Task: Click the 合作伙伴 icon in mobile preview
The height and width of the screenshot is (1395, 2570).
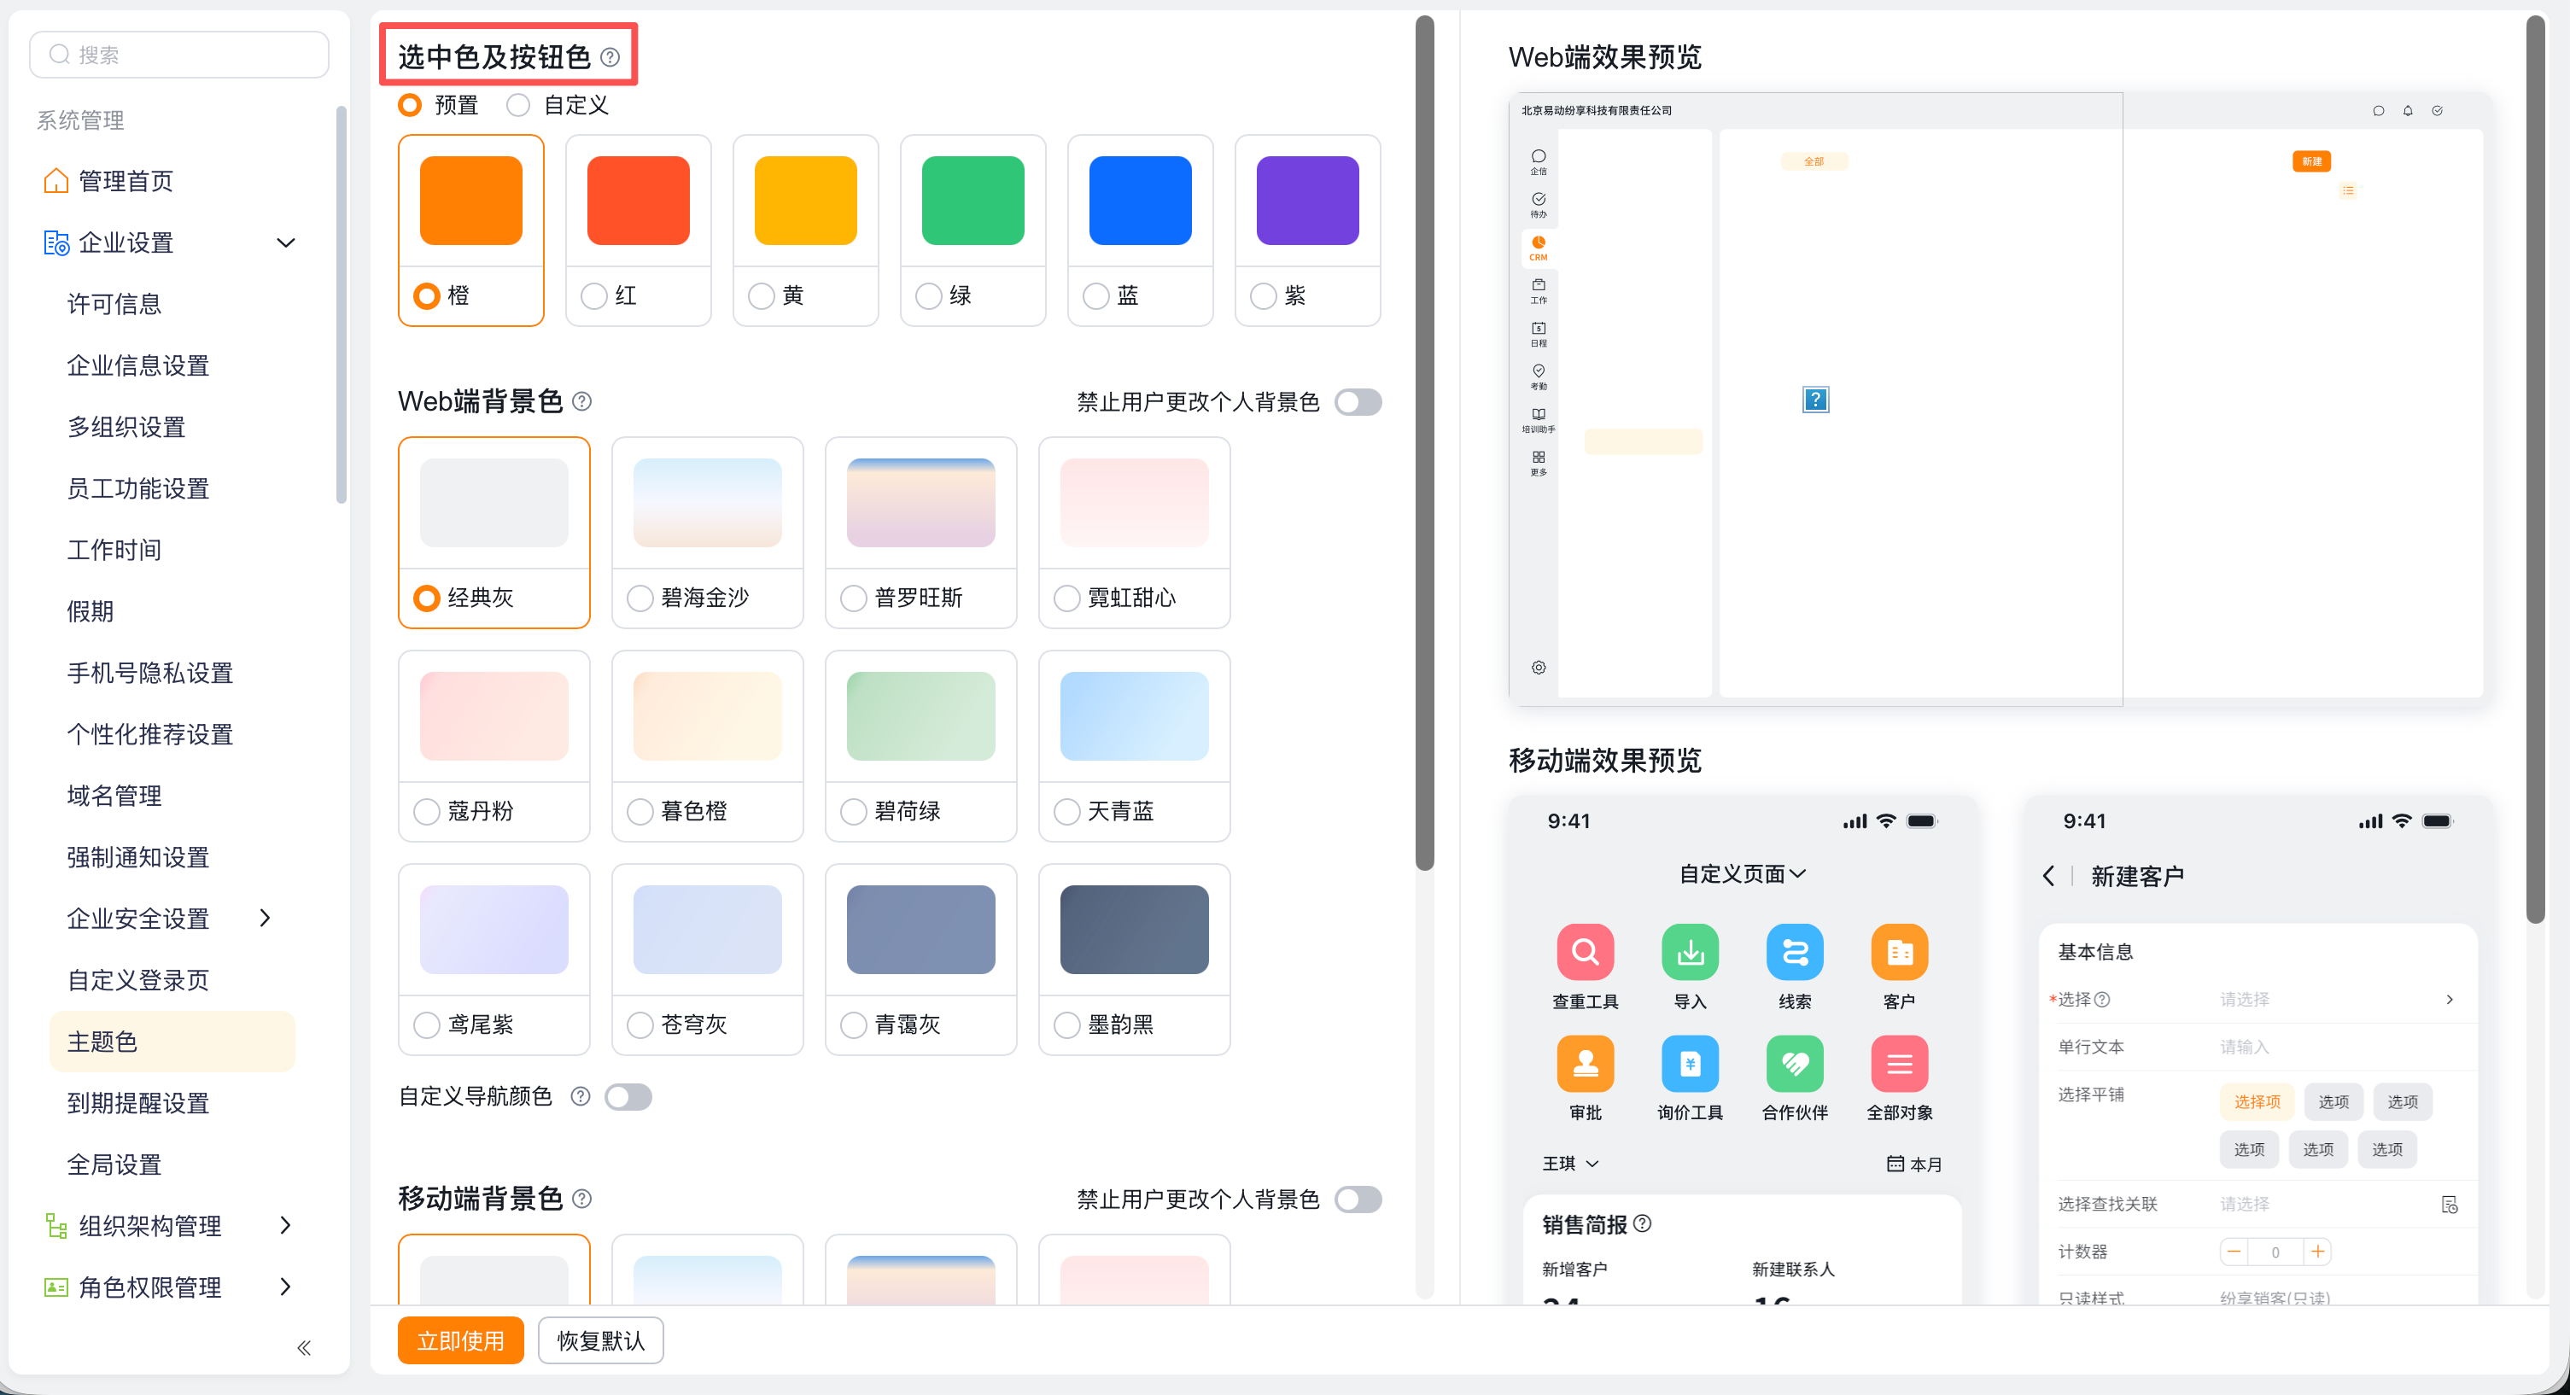Action: tap(1795, 1064)
